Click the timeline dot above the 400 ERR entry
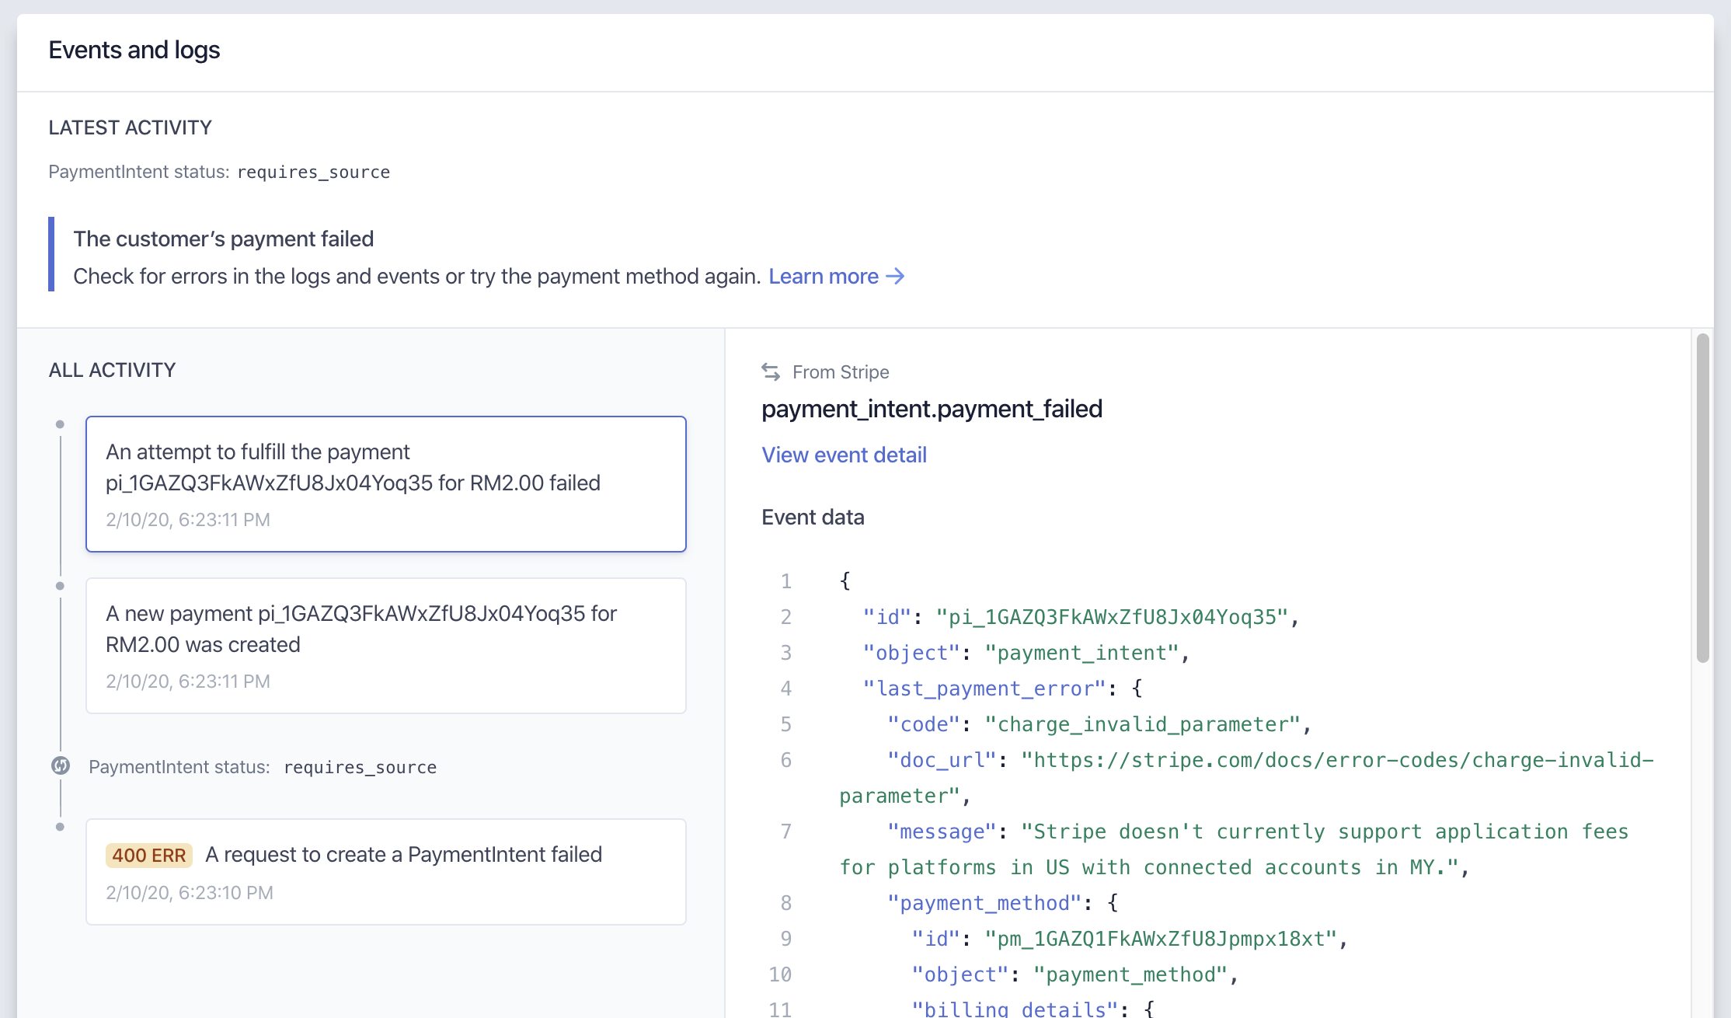 [60, 825]
